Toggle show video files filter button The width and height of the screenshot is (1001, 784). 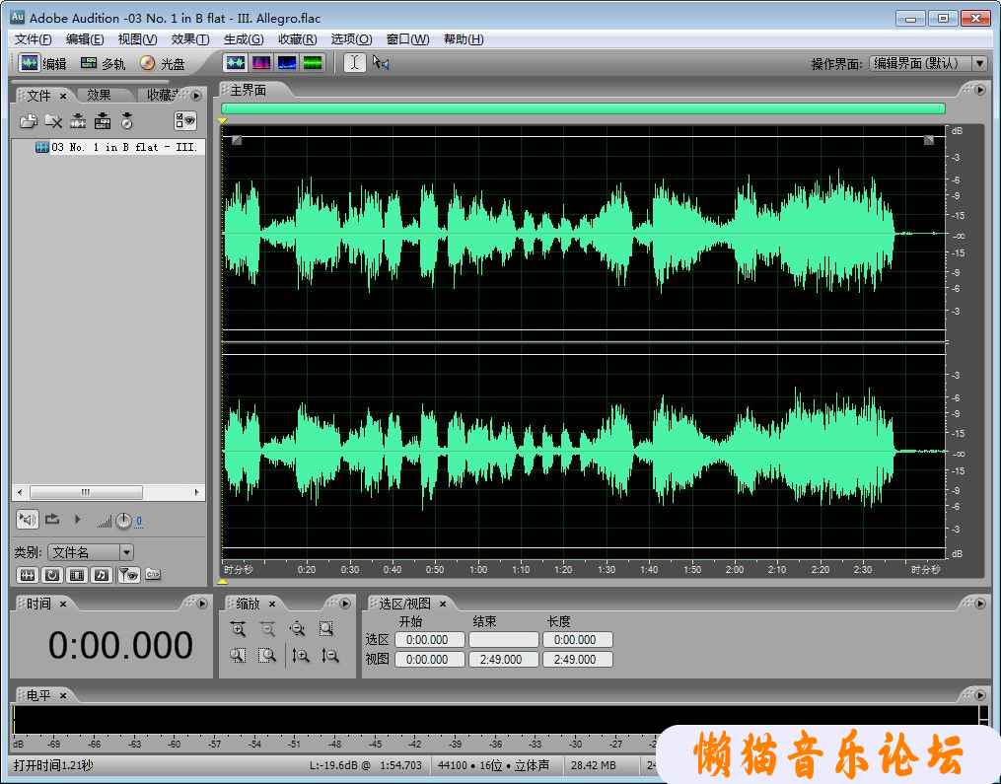(x=77, y=575)
